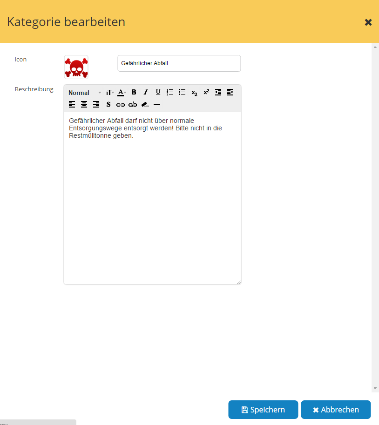
Task: Open the font size dropdown
Action: coord(109,93)
